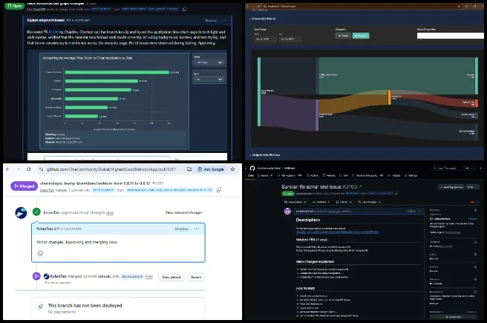
Task: Click the white Select Properties input box
Action: (x=451, y=36)
